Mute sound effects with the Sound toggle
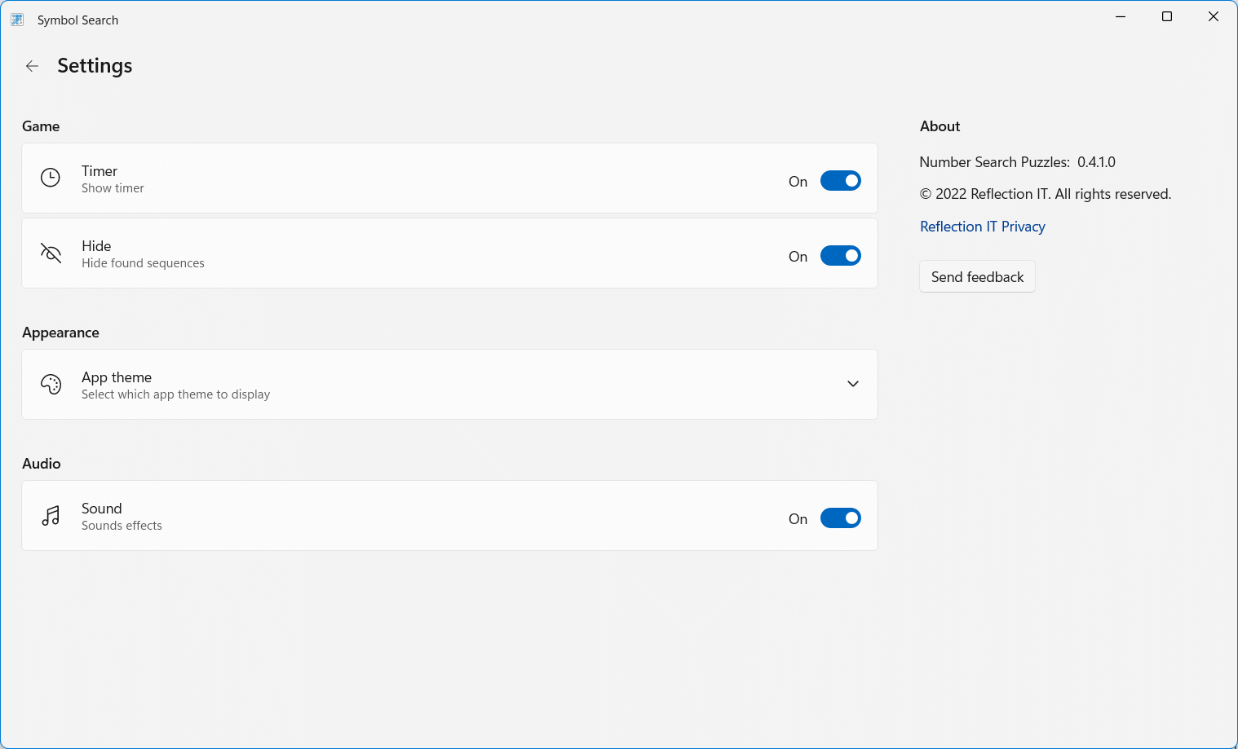This screenshot has width=1238, height=749. pyautogui.click(x=840, y=518)
